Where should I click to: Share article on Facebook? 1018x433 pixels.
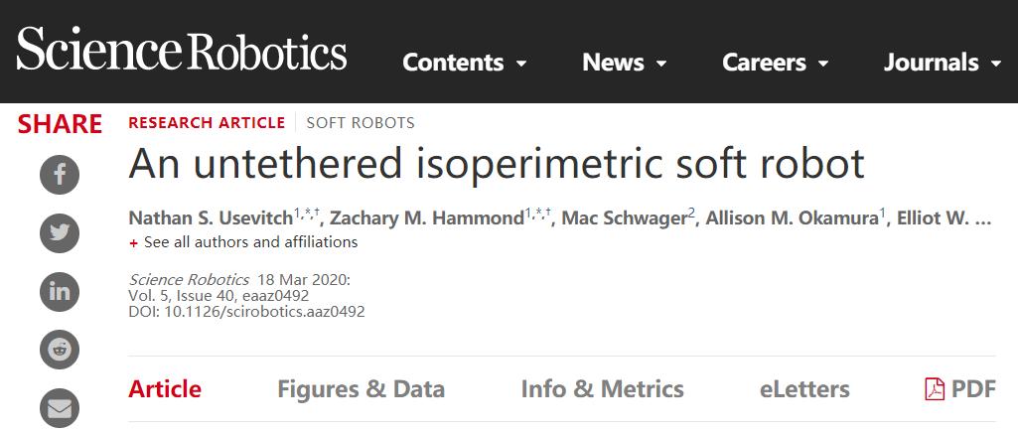59,177
